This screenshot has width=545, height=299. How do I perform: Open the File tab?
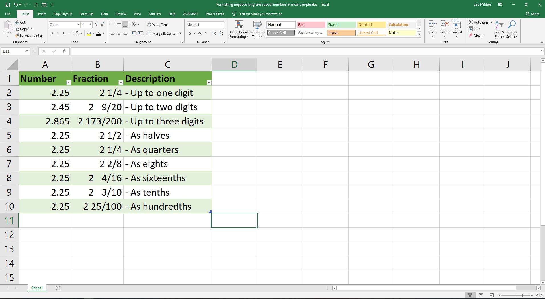pyautogui.click(x=8, y=14)
